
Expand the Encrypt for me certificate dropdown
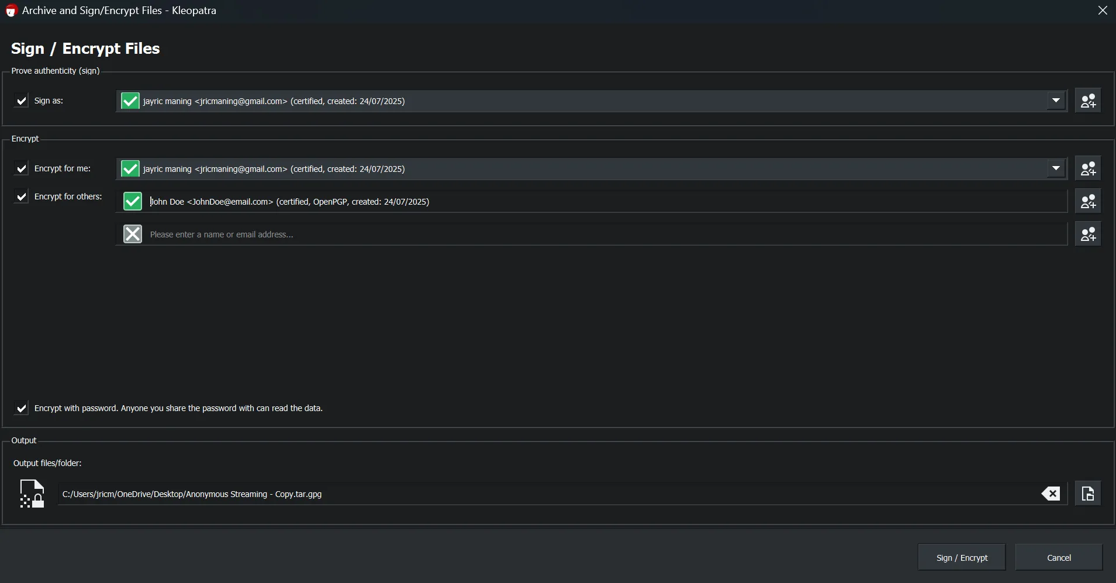tap(1056, 169)
